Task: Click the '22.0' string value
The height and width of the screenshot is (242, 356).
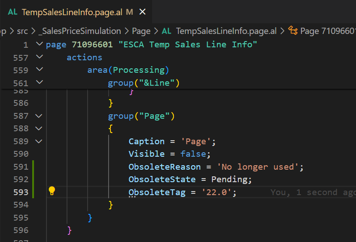Action: (216, 192)
